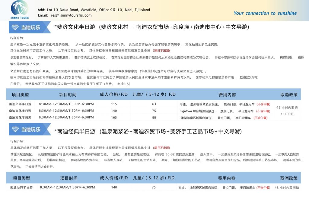Click 项目类型 header in the 斐济文化半日游 table
Viewport: 309px width, 218px height.
(x=20, y=95)
